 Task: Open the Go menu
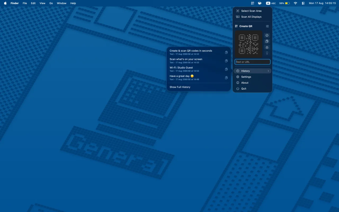click(x=51, y=3)
